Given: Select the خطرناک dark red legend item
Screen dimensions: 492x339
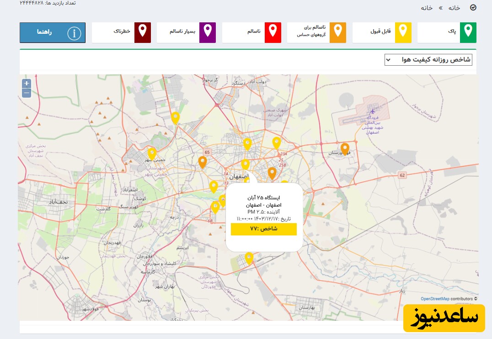Looking at the screenshot, I should pyautogui.click(x=121, y=32).
